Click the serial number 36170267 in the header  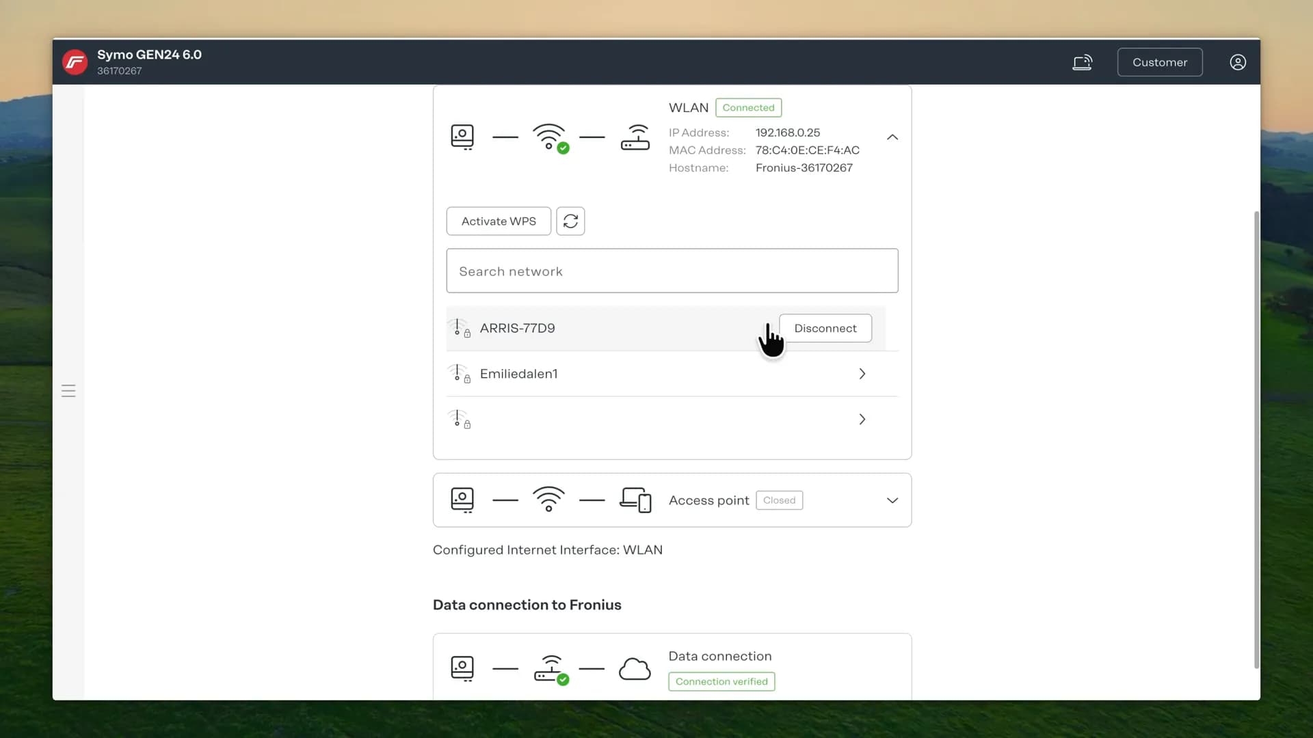pos(120,71)
